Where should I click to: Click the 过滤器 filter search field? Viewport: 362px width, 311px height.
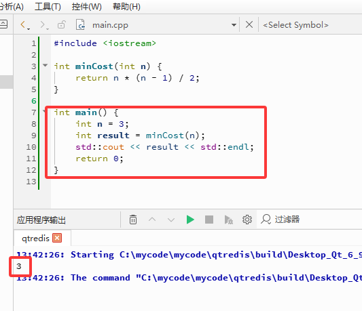pos(309,220)
